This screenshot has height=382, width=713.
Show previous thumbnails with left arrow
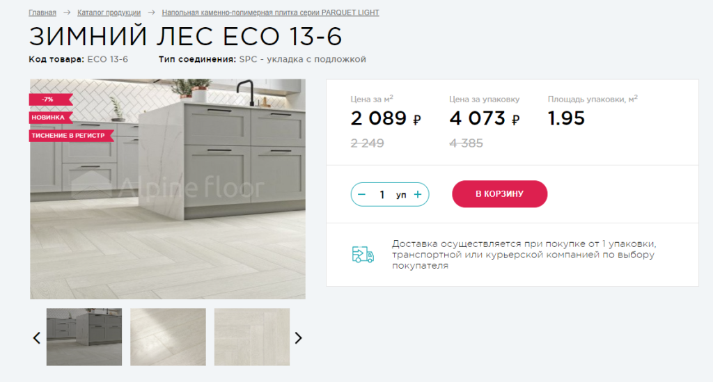pyautogui.click(x=37, y=338)
